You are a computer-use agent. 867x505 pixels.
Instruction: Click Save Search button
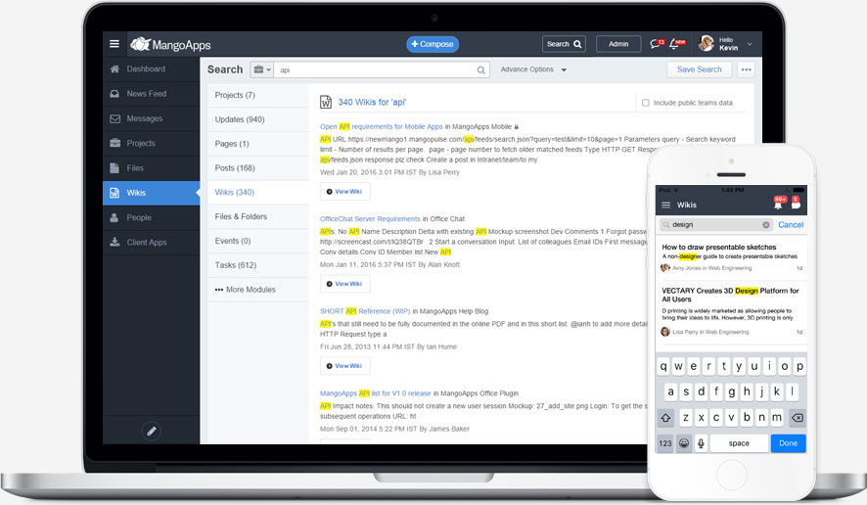(699, 69)
